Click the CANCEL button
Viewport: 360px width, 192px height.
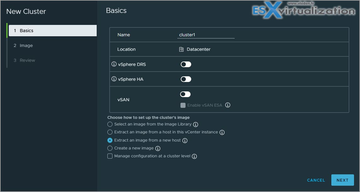coord(316,180)
